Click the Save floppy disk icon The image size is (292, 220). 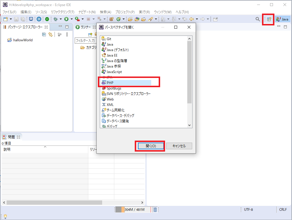click(16, 19)
